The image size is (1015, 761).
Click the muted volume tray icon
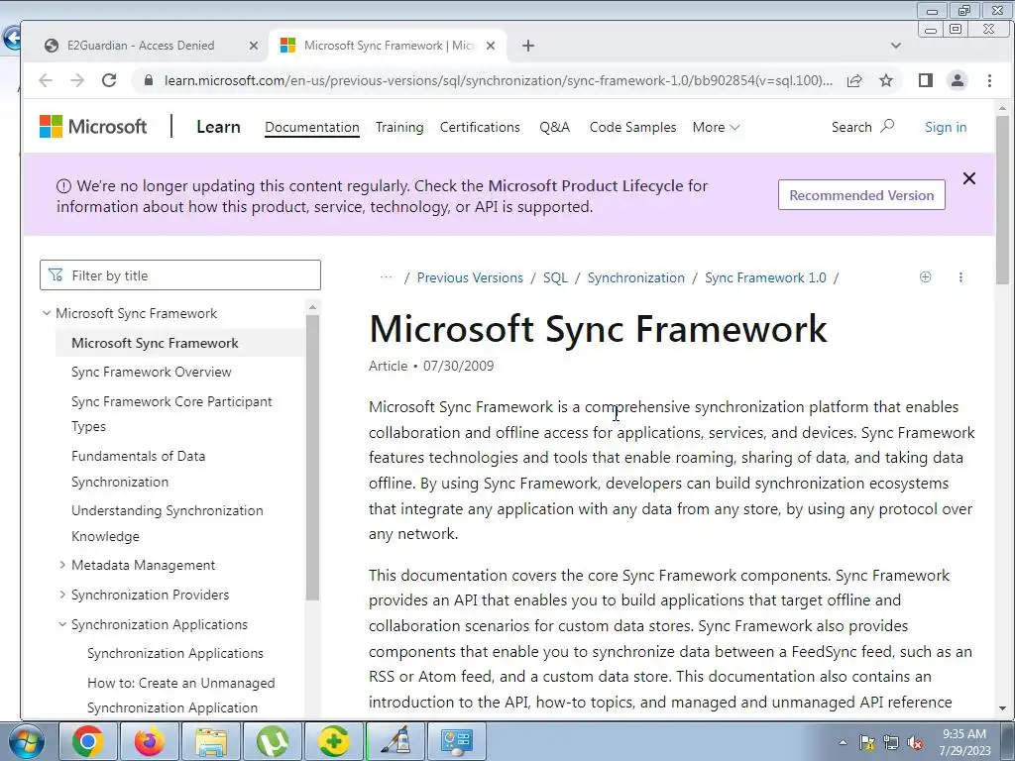915,742
